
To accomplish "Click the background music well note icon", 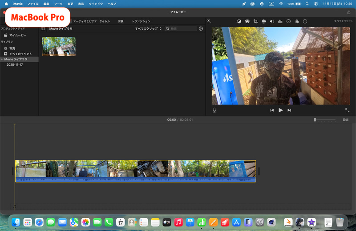I will pyautogui.click(x=15, y=207).
